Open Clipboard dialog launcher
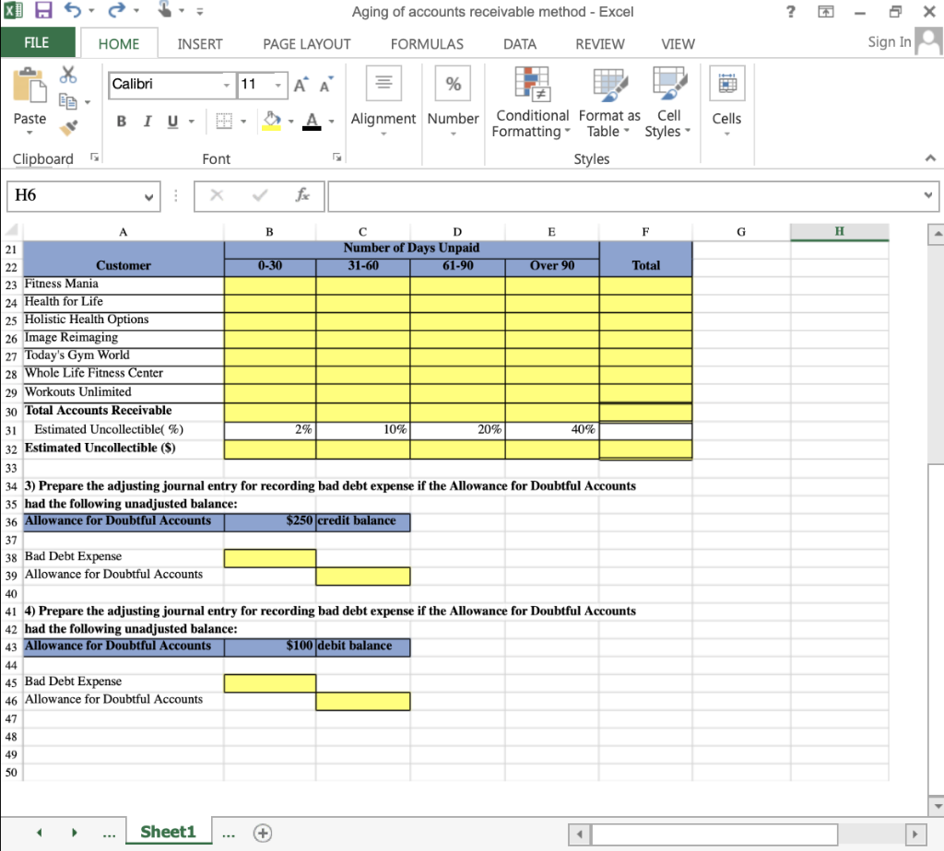 click(x=95, y=157)
